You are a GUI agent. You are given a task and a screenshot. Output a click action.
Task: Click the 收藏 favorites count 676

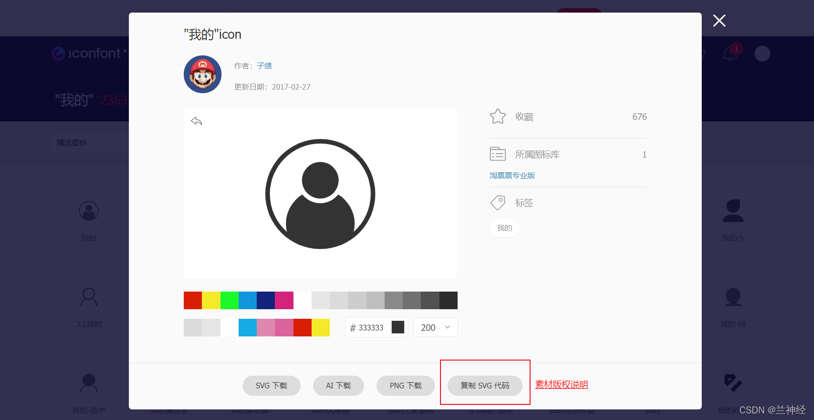coord(639,117)
